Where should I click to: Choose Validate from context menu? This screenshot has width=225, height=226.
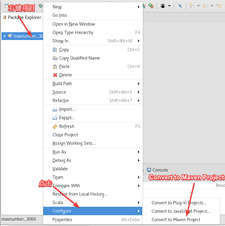[x=93, y=169]
